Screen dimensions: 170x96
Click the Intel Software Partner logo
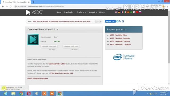pyautogui.click(x=124, y=57)
